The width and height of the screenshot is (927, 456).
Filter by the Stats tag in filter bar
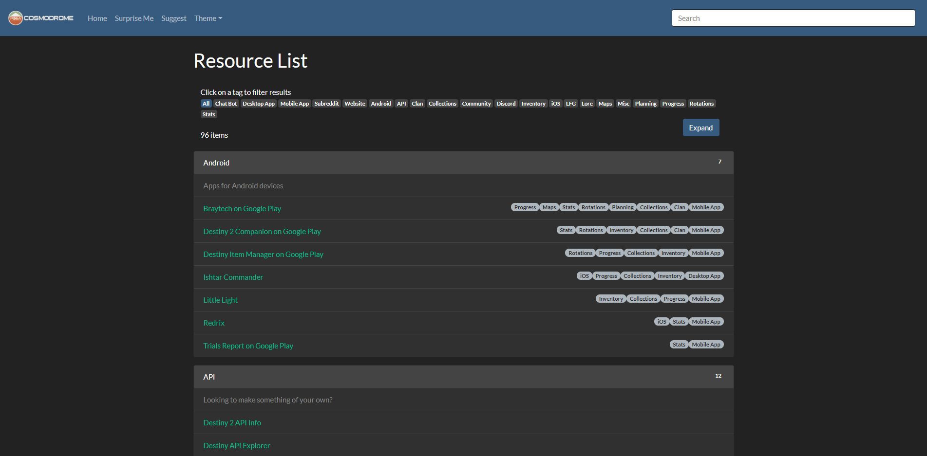(208, 114)
